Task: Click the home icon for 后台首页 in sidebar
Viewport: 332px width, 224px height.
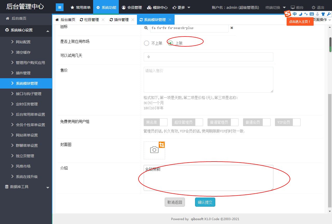Action: tap(7, 18)
